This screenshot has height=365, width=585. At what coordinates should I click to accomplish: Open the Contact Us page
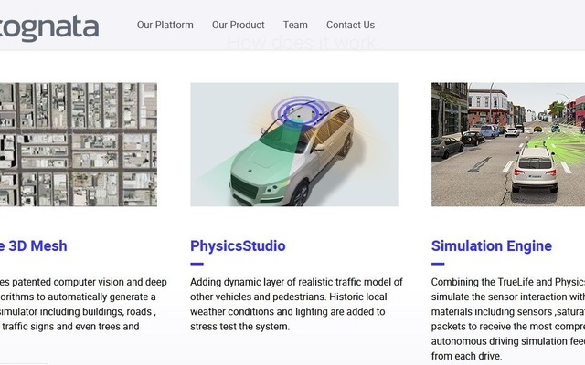[x=350, y=25]
